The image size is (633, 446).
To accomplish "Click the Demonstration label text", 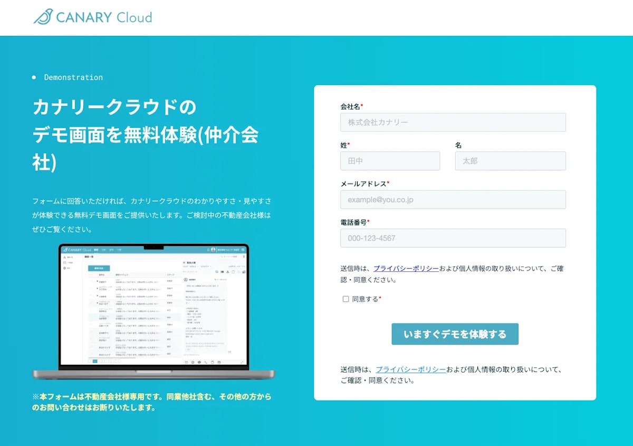I will point(73,78).
